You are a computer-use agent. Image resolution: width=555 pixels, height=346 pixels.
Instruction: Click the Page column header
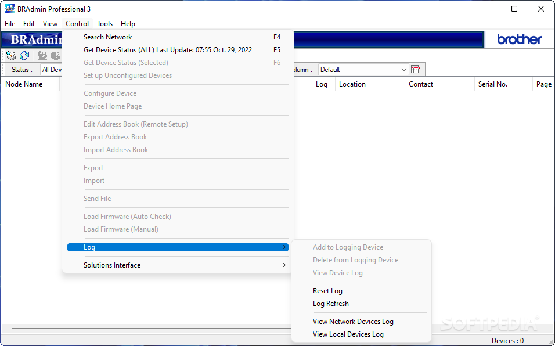pyautogui.click(x=543, y=84)
